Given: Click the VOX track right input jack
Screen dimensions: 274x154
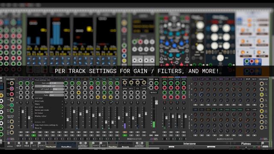Looking at the screenshot, I should point(91,88).
